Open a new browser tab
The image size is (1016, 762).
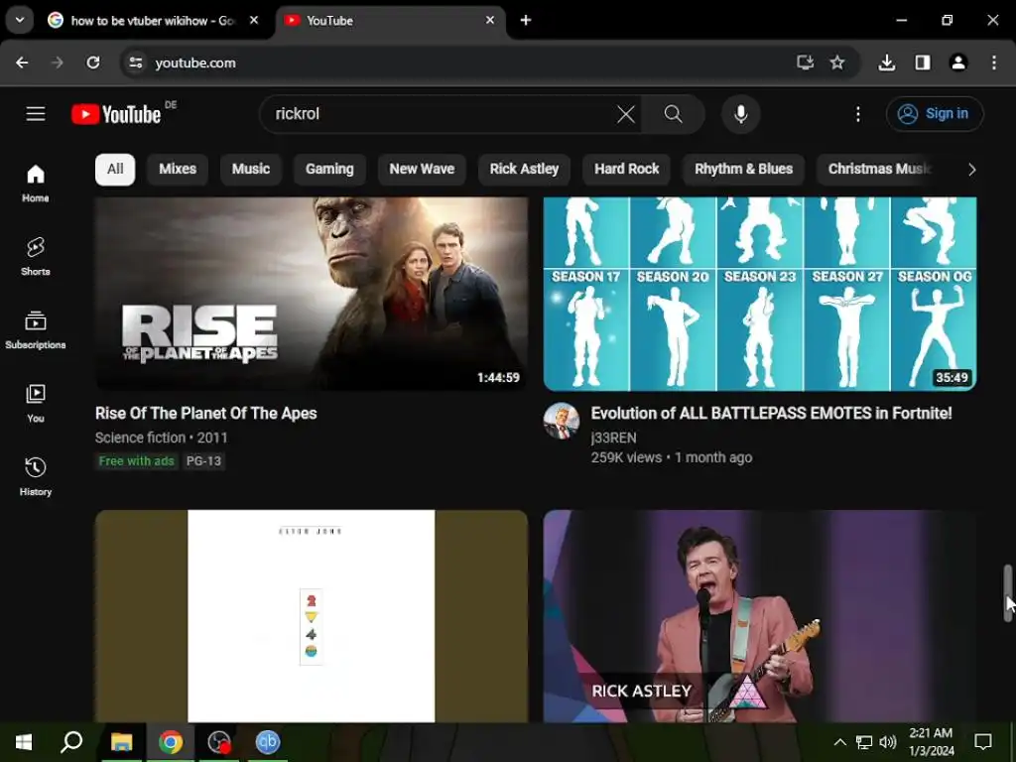click(x=526, y=21)
